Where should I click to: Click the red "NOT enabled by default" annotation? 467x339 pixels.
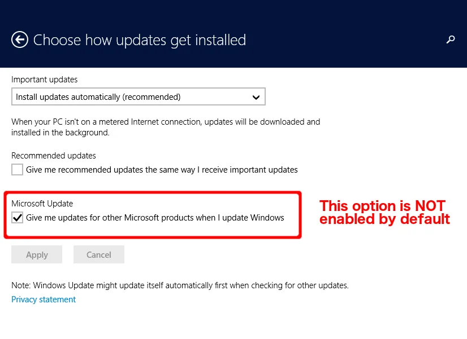coord(384,213)
